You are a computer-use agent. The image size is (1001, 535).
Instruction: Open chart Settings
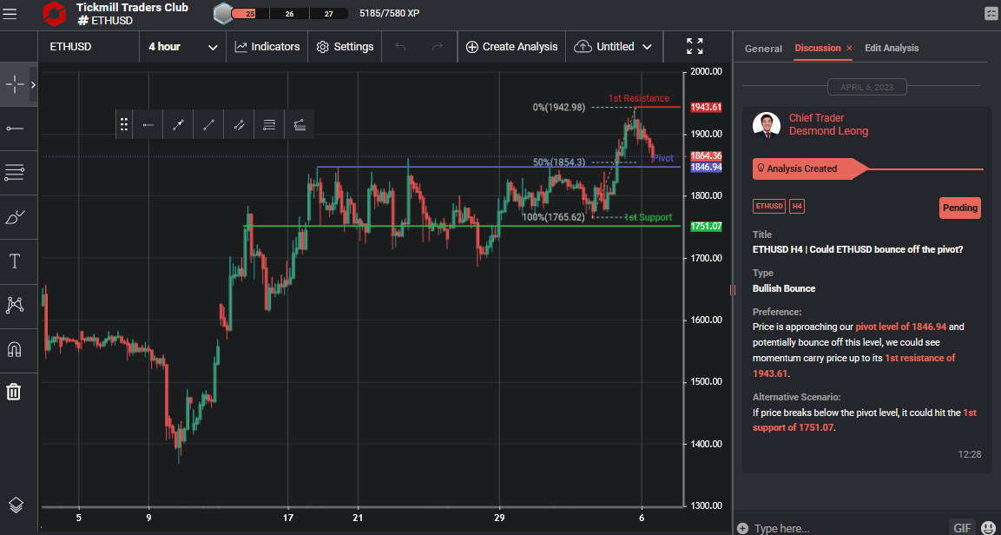tap(345, 47)
